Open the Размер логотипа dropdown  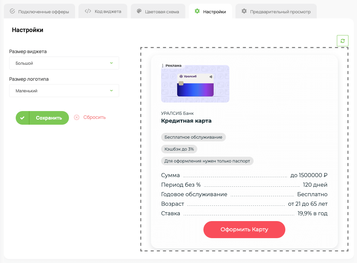point(64,91)
